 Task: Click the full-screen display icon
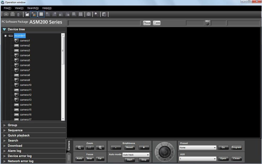click(x=88, y=14)
